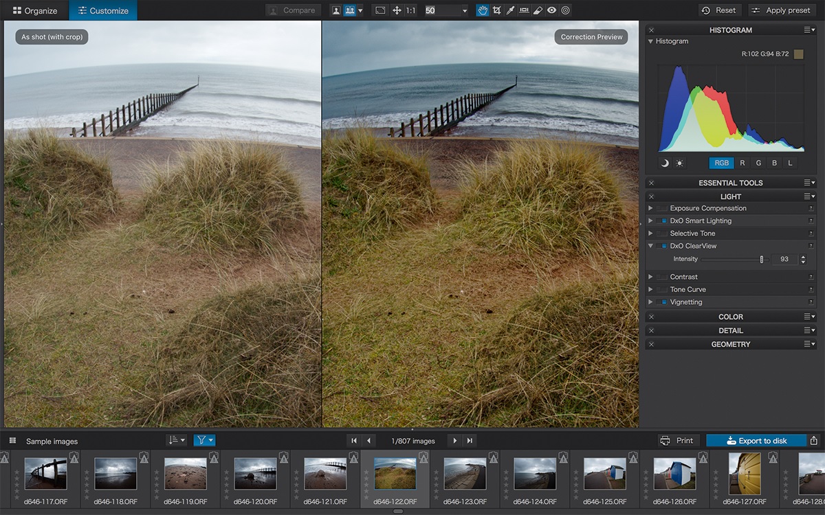
Task: Fit image to screen
Action: click(x=380, y=10)
